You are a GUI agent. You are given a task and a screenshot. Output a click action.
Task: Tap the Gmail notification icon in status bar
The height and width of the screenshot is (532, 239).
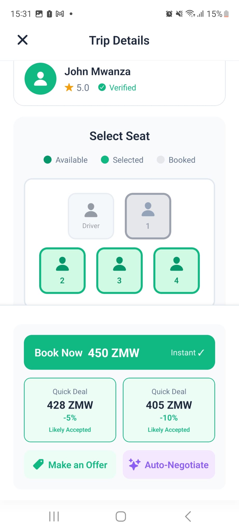(60, 14)
